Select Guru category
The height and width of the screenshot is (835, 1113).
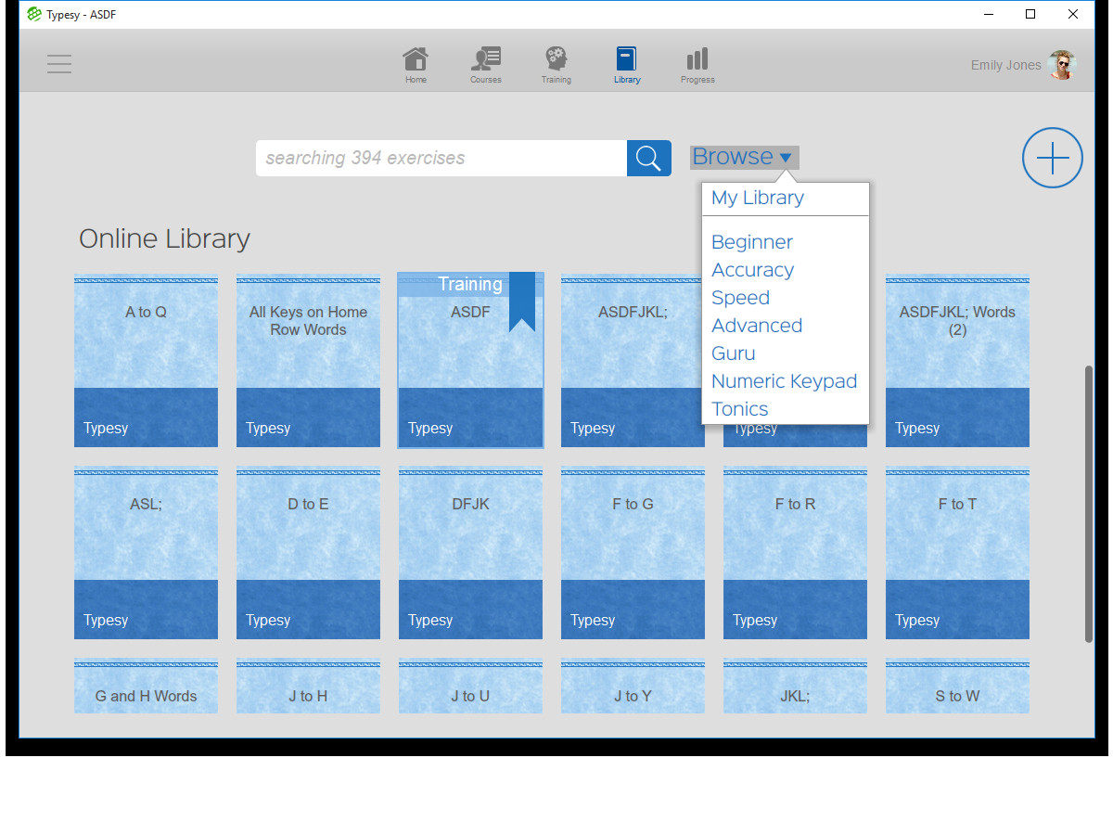click(734, 353)
